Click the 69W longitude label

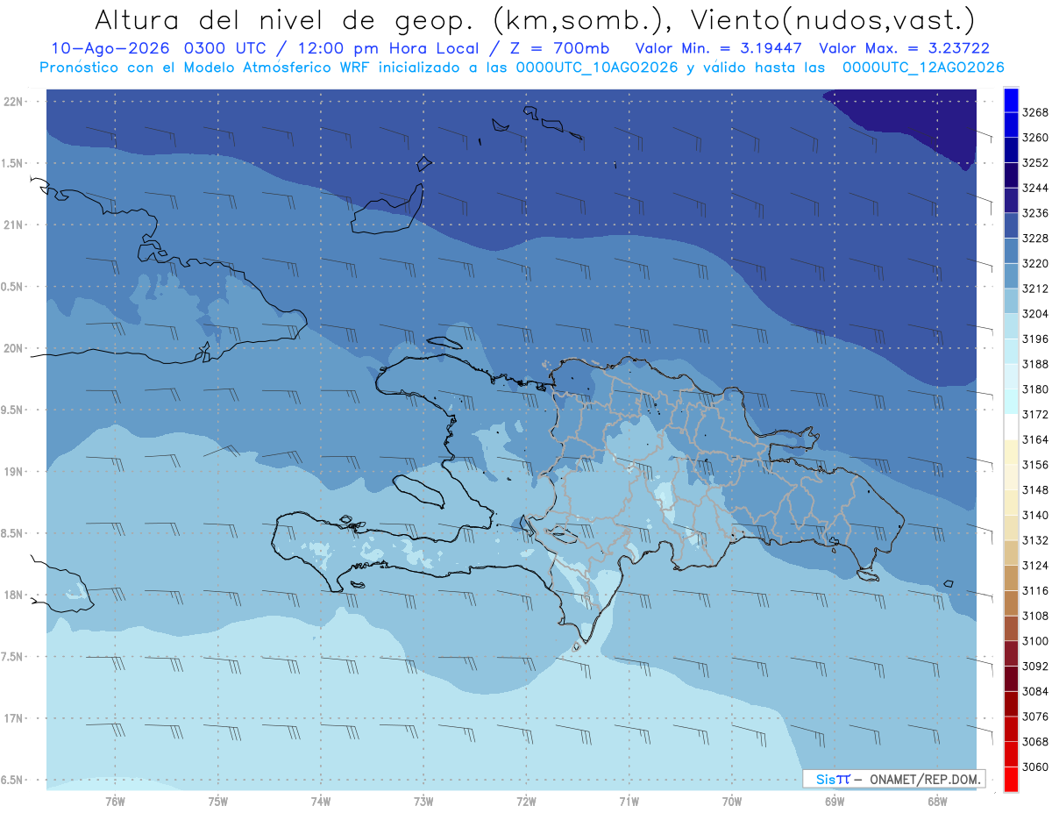(x=835, y=802)
